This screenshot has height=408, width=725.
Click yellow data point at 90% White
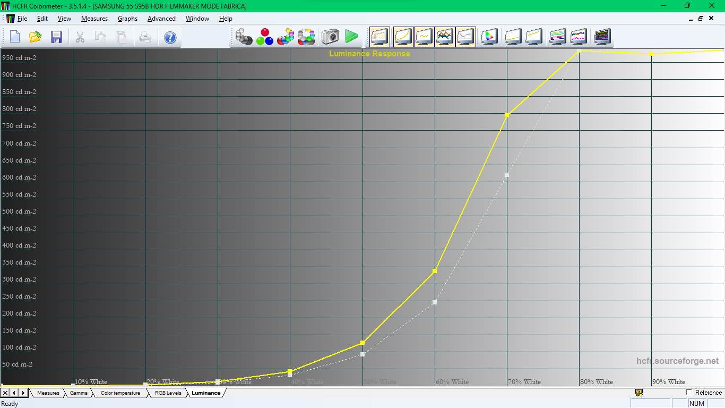651,54
